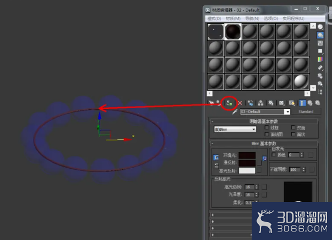Click the 高光级别 map button
332x240 pixels.
(x=264, y=187)
